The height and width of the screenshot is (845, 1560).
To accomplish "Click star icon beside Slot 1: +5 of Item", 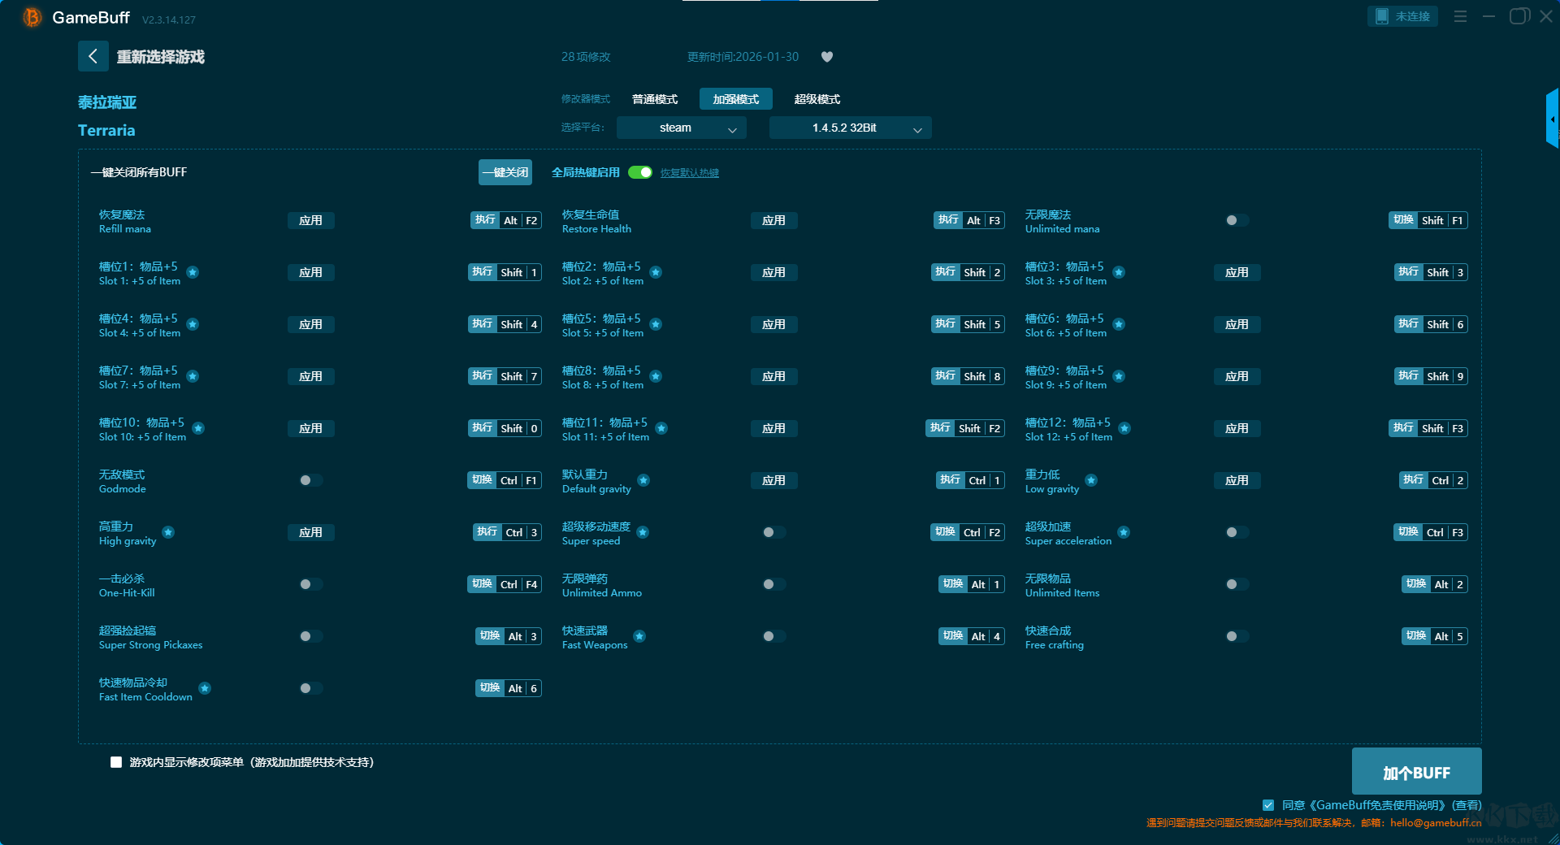I will [x=193, y=272].
